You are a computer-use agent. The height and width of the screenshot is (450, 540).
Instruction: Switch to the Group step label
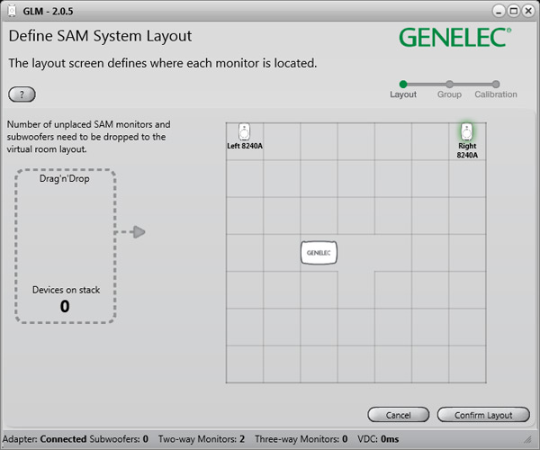[x=449, y=94]
